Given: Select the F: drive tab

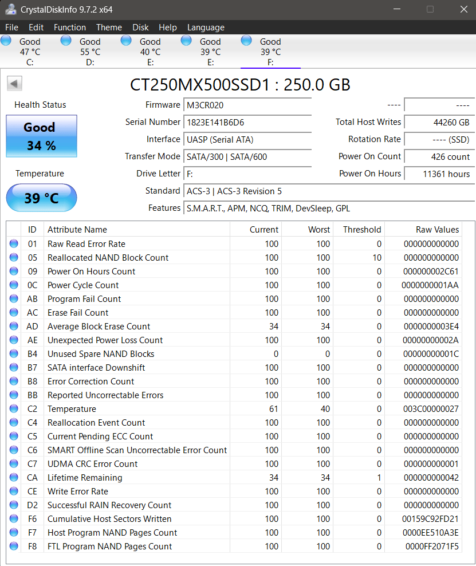Looking at the screenshot, I should click(x=271, y=52).
